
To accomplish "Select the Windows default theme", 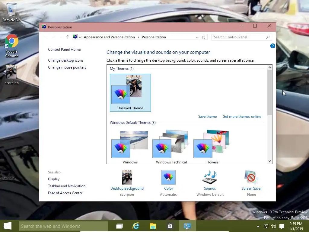I will click(130, 147).
